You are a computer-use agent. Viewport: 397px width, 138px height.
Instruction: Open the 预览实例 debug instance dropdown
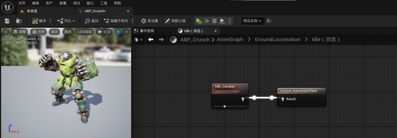click(253, 21)
